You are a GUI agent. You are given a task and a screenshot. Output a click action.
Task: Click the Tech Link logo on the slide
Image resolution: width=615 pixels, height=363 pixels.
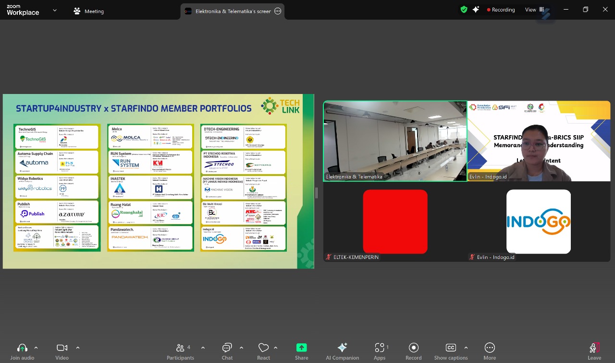281,106
